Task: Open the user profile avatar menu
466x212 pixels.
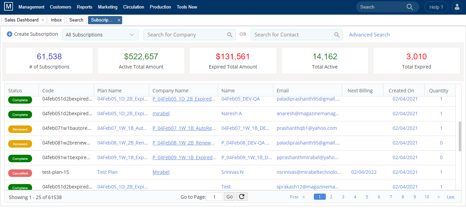Action: coord(457,7)
